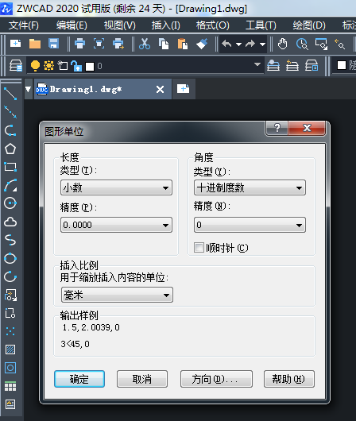
Task: Click the Cut scissors icon
Action: (x=145, y=44)
